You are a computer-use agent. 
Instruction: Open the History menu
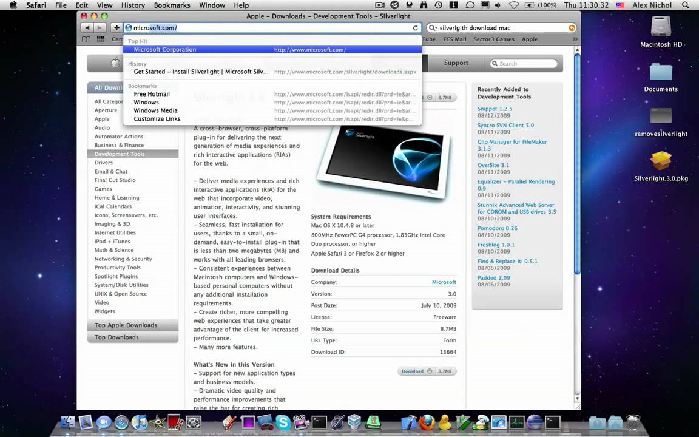133,5
